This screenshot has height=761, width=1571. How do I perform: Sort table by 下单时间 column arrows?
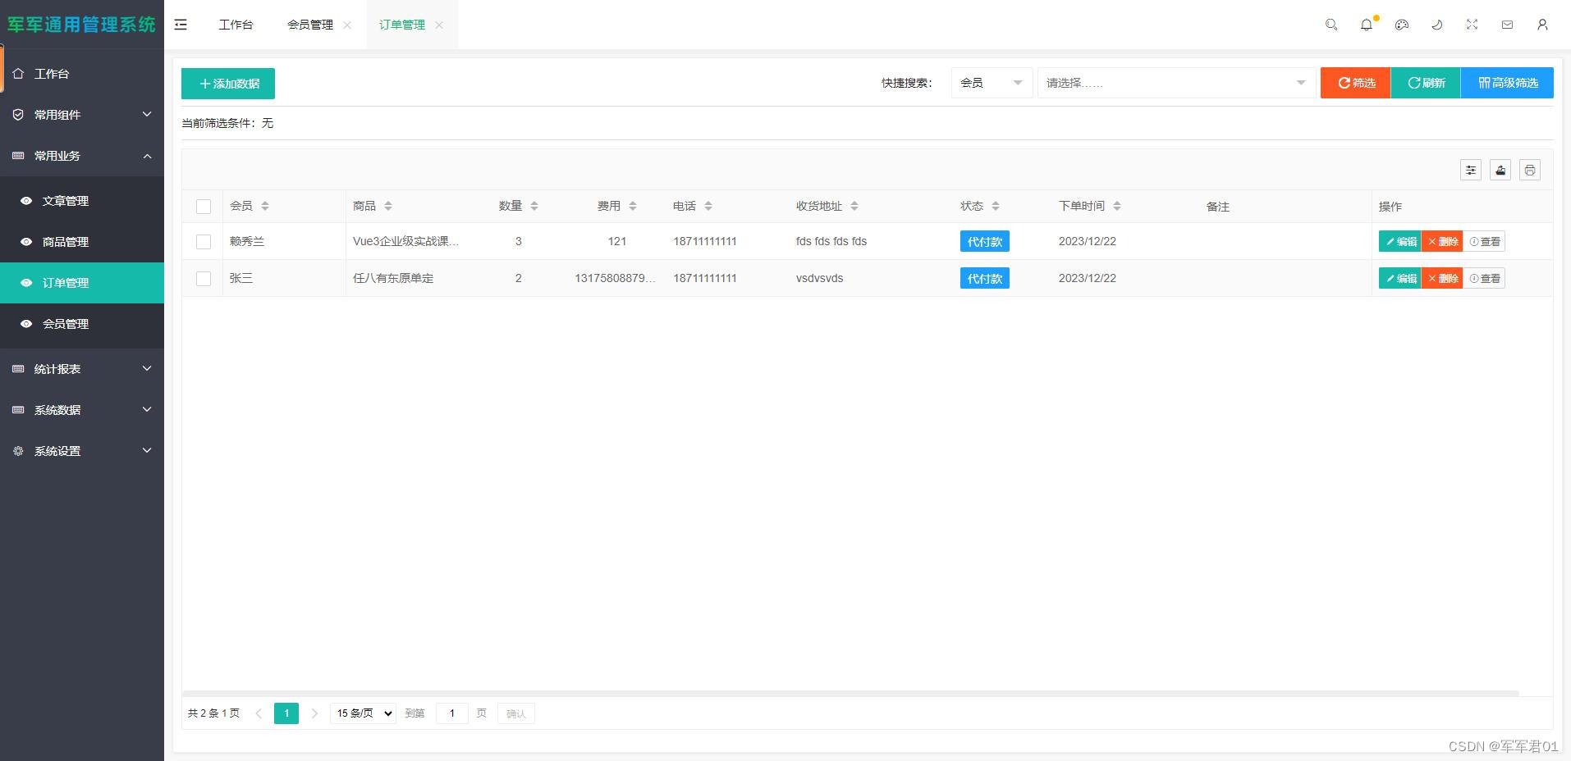point(1117,206)
